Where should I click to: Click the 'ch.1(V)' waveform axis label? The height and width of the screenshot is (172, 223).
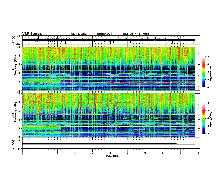click(x=14, y=40)
